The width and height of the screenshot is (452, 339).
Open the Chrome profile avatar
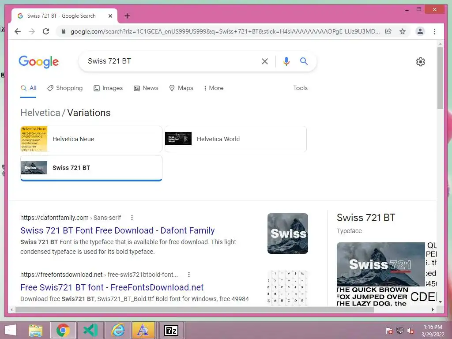point(420,31)
